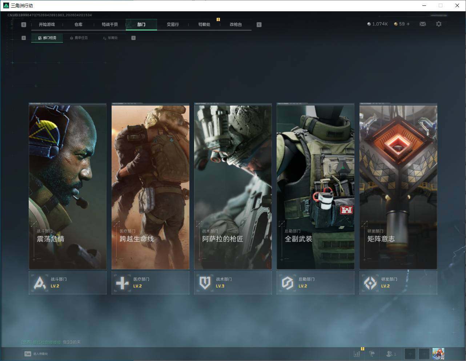Open the 全副武装 mission card
This screenshot has width=466, height=361.
[x=316, y=187]
